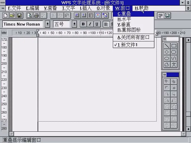Image resolution: width=191 pixels, height=143 pixels.
Task: Click the vertical scrollbar up arrow
Action: coord(188,40)
